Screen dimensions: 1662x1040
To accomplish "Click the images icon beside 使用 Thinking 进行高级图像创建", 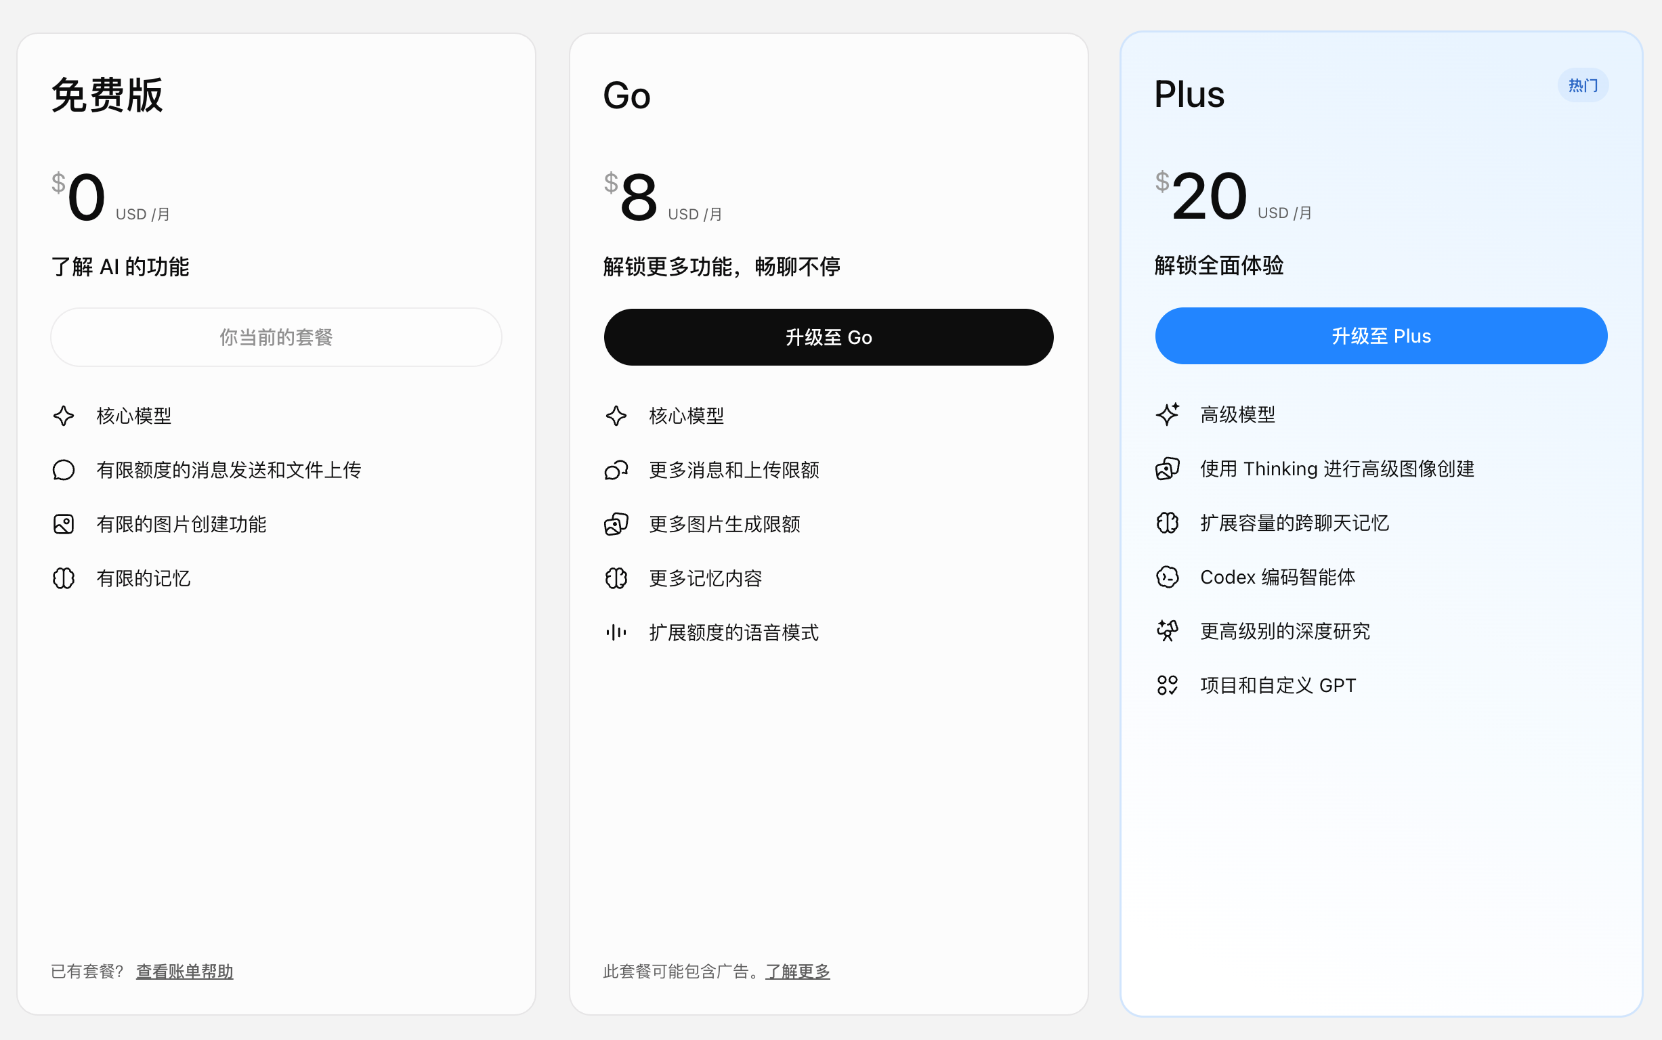I will (1168, 469).
